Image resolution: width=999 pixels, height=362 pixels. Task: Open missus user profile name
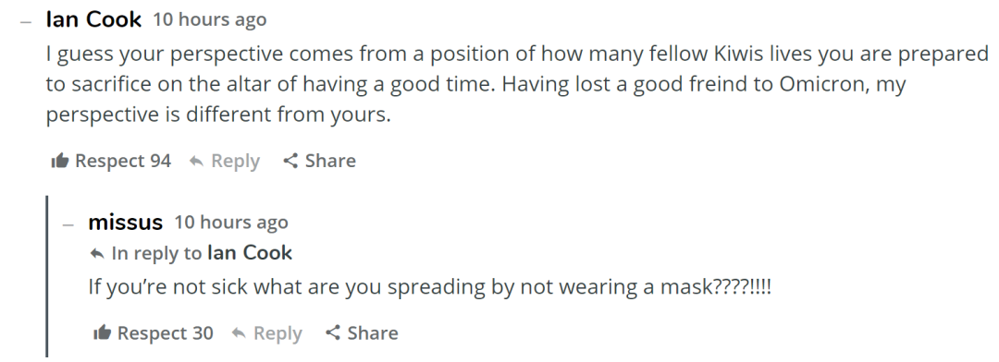pyautogui.click(x=126, y=222)
